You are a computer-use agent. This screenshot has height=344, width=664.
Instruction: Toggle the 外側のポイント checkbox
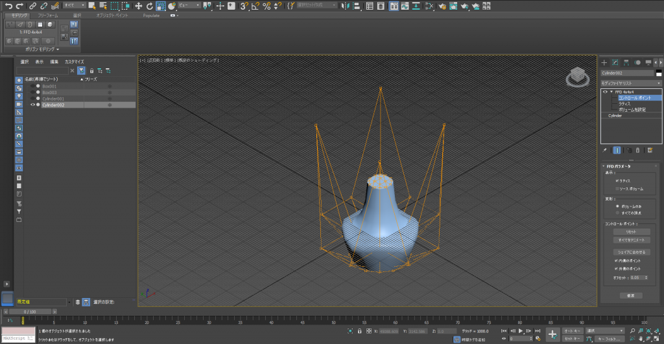click(x=616, y=269)
